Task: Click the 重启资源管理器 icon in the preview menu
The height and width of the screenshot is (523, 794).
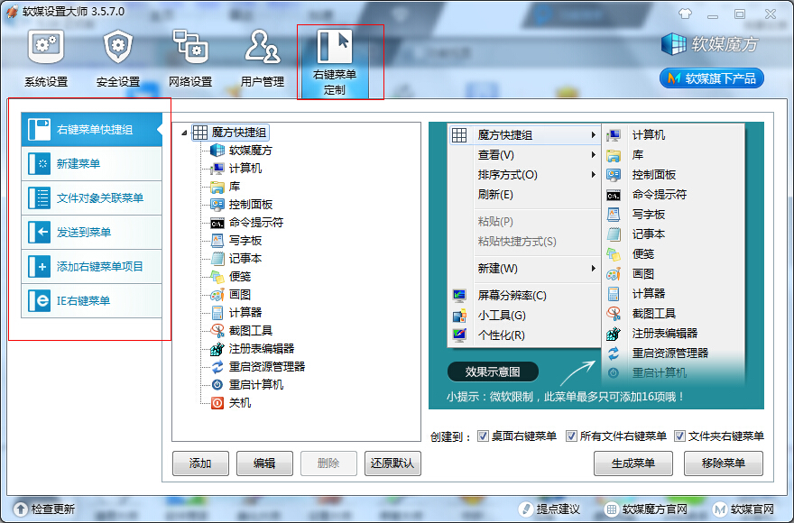Action: 672,355
